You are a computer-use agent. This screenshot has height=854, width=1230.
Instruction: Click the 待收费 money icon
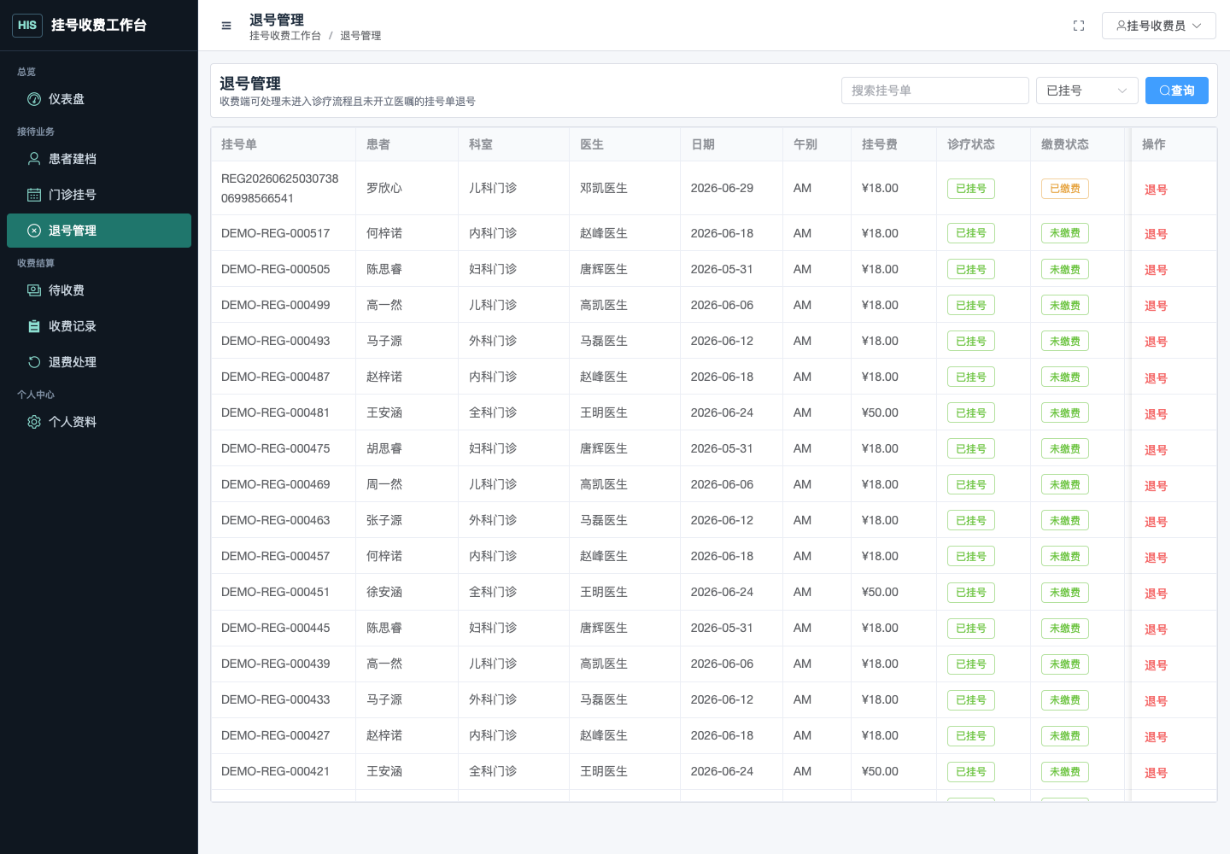pyautogui.click(x=34, y=290)
